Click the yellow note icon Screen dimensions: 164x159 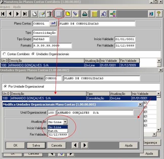[68, 14]
